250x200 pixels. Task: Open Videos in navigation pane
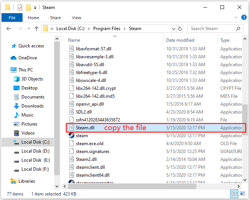pyautogui.click(x=24, y=133)
